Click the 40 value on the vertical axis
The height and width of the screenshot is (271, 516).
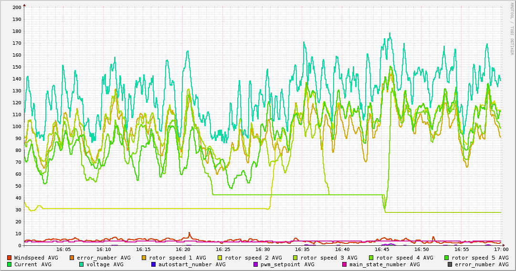pyautogui.click(x=18, y=198)
